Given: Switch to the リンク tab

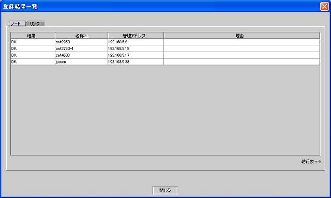Looking at the screenshot, I should pos(35,24).
